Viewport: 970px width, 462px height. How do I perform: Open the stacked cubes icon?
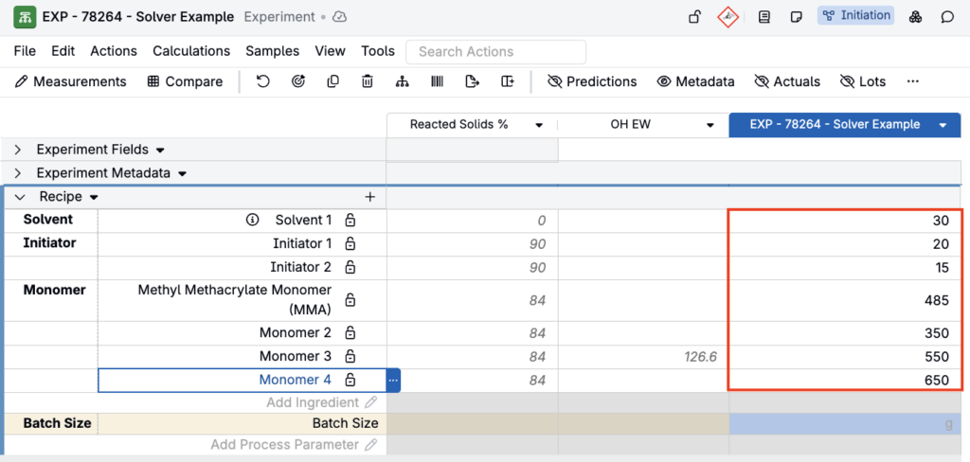point(916,17)
